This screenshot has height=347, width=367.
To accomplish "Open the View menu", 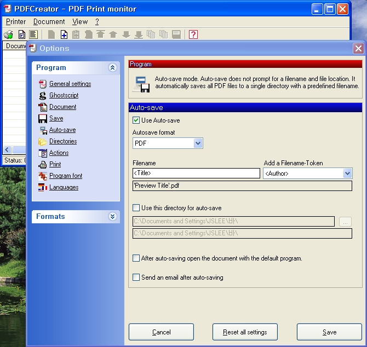I will pos(80,22).
